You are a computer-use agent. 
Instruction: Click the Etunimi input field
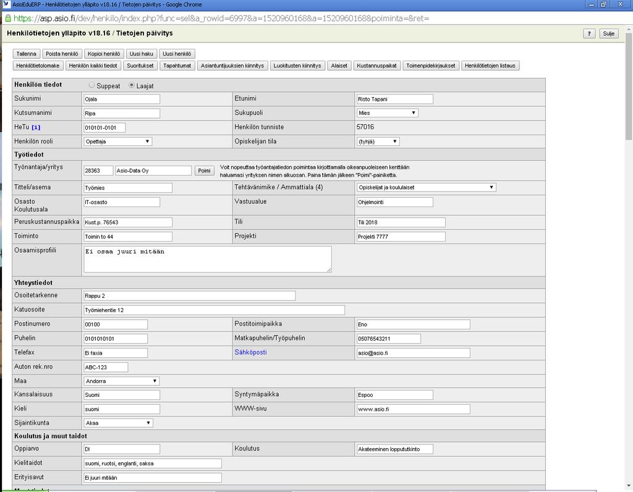click(x=394, y=99)
